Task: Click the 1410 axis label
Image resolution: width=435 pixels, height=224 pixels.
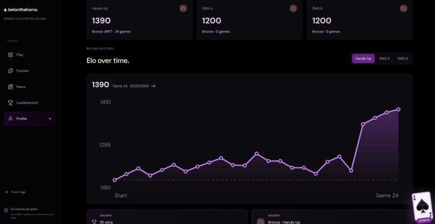Action: coord(105,102)
